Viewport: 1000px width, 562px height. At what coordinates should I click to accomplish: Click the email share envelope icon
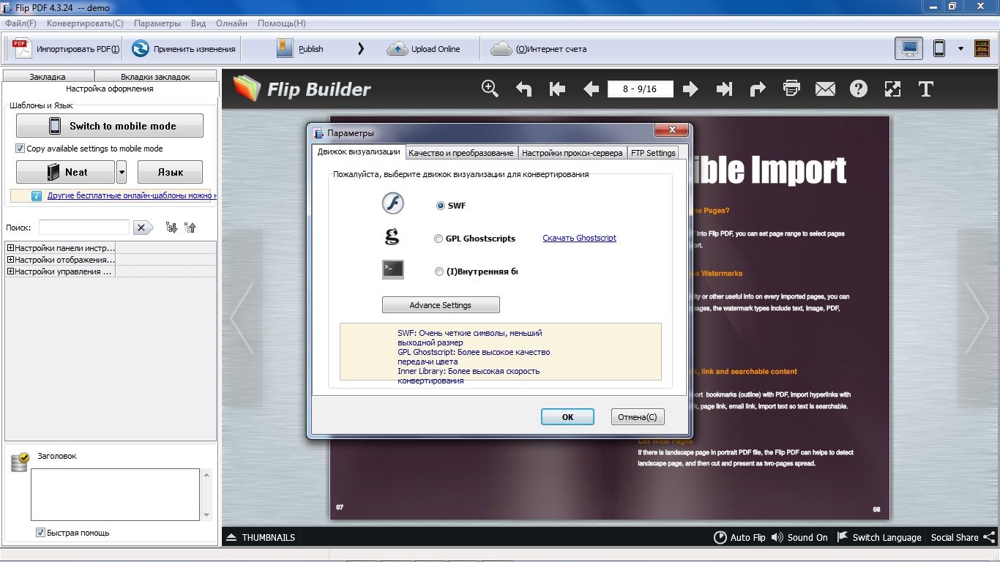[x=825, y=89]
